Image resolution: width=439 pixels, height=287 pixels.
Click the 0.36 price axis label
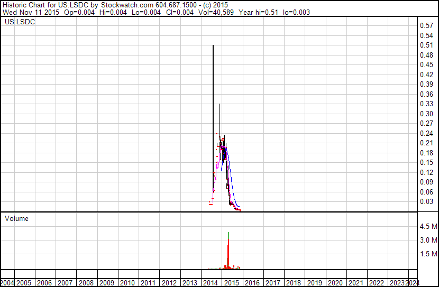click(x=427, y=94)
